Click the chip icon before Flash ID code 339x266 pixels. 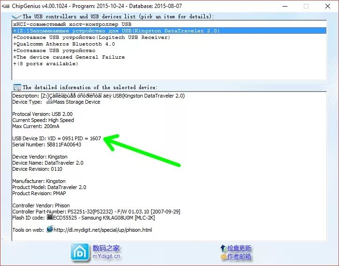pos(50,217)
